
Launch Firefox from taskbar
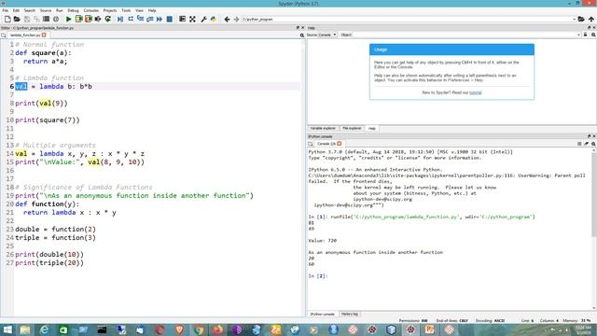[x=217, y=329]
